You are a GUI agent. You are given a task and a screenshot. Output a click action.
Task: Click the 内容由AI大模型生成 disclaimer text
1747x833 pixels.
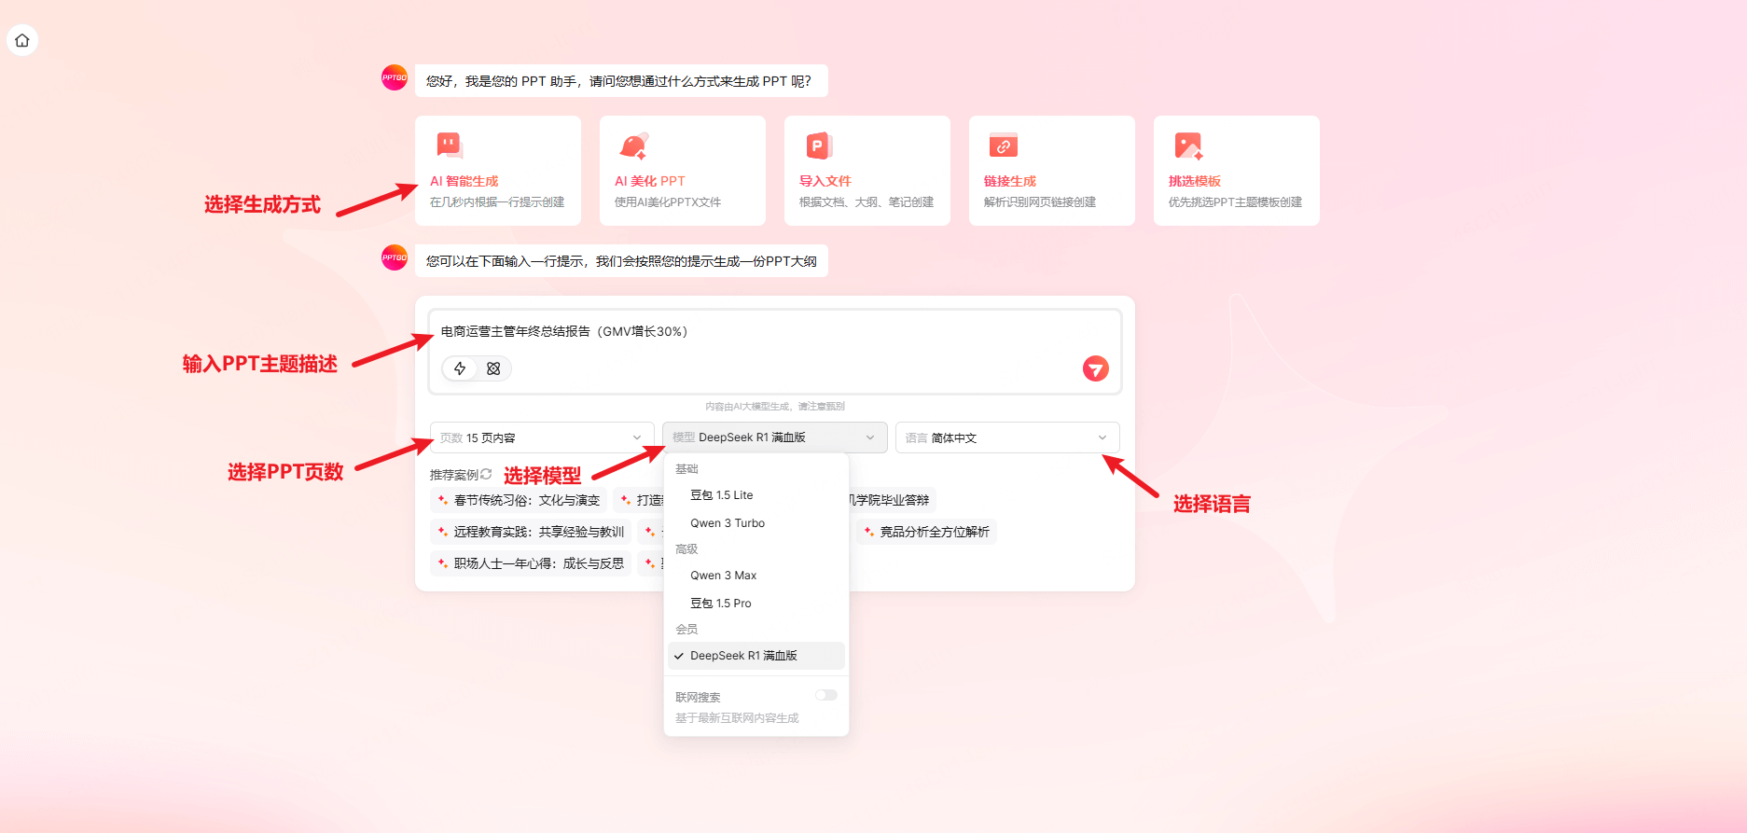[774, 407]
